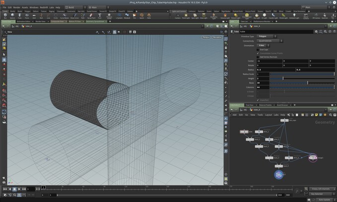This screenshot has width=337, height=202.
Task: Open the network editor Layout menu
Action: (268, 115)
